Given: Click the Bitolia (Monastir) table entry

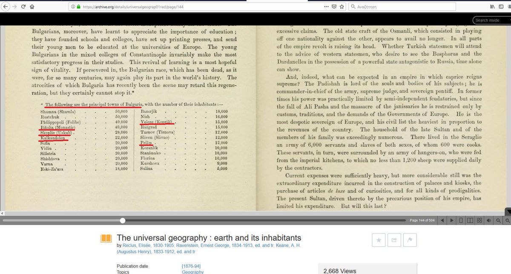Looking at the screenshot, I should point(58,127).
